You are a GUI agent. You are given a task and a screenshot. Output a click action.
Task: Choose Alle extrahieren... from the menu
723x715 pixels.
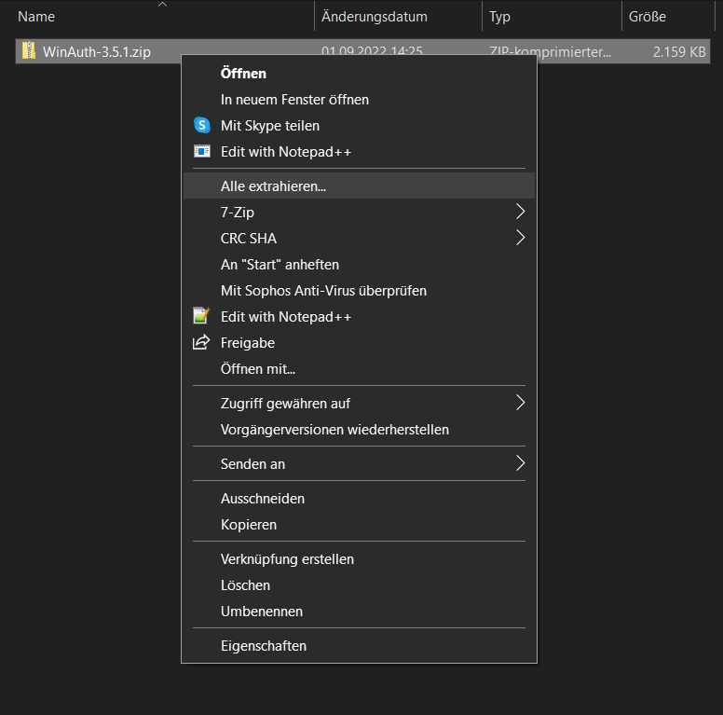(x=273, y=186)
